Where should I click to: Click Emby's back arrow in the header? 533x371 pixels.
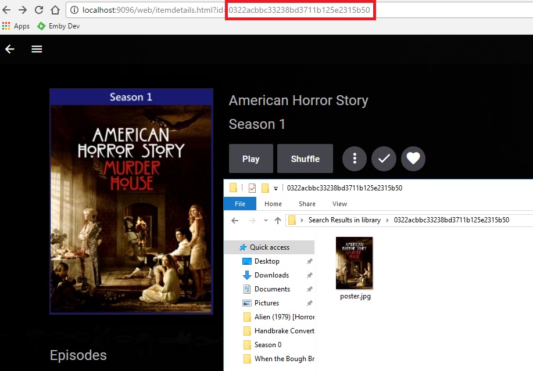(x=9, y=49)
